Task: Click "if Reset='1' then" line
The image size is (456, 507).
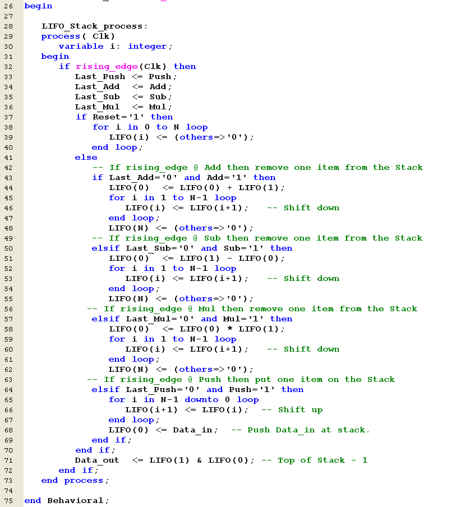Action: click(x=124, y=117)
